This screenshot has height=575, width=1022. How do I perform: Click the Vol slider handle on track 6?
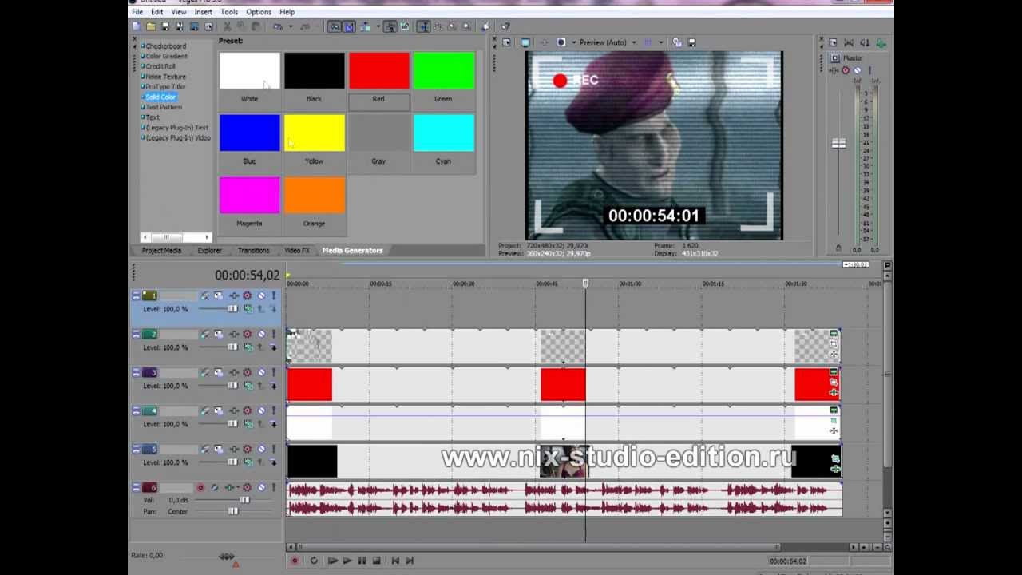(244, 500)
